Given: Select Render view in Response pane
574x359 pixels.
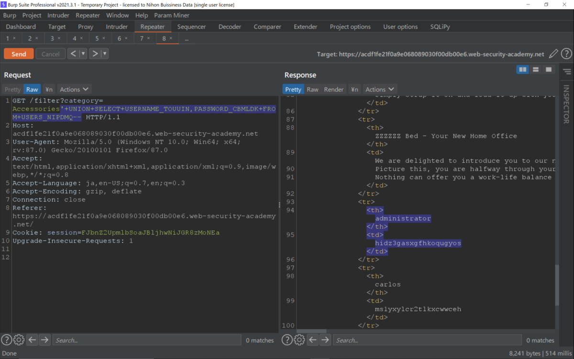Looking at the screenshot, I should point(334,89).
